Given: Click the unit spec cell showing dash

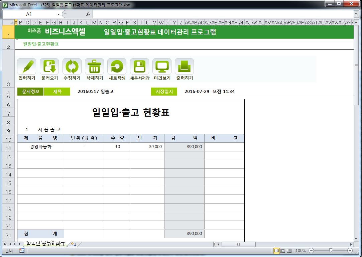Looking at the screenshot, I should pos(84,147).
